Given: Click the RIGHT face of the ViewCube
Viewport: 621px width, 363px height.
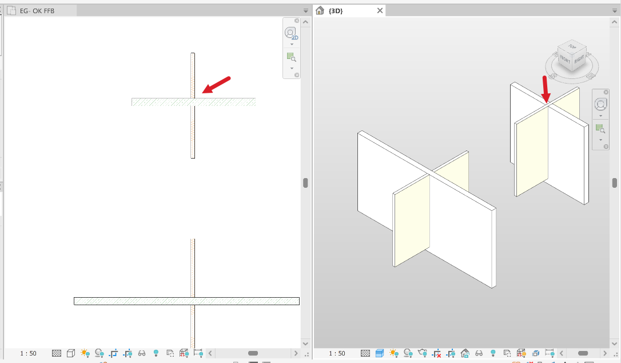Looking at the screenshot, I should (x=579, y=60).
